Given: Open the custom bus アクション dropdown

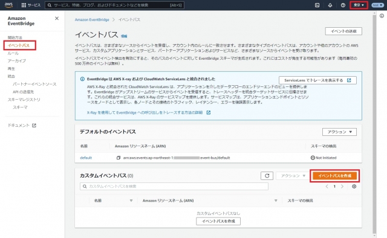Looking at the screenshot, I should click(x=293, y=176).
